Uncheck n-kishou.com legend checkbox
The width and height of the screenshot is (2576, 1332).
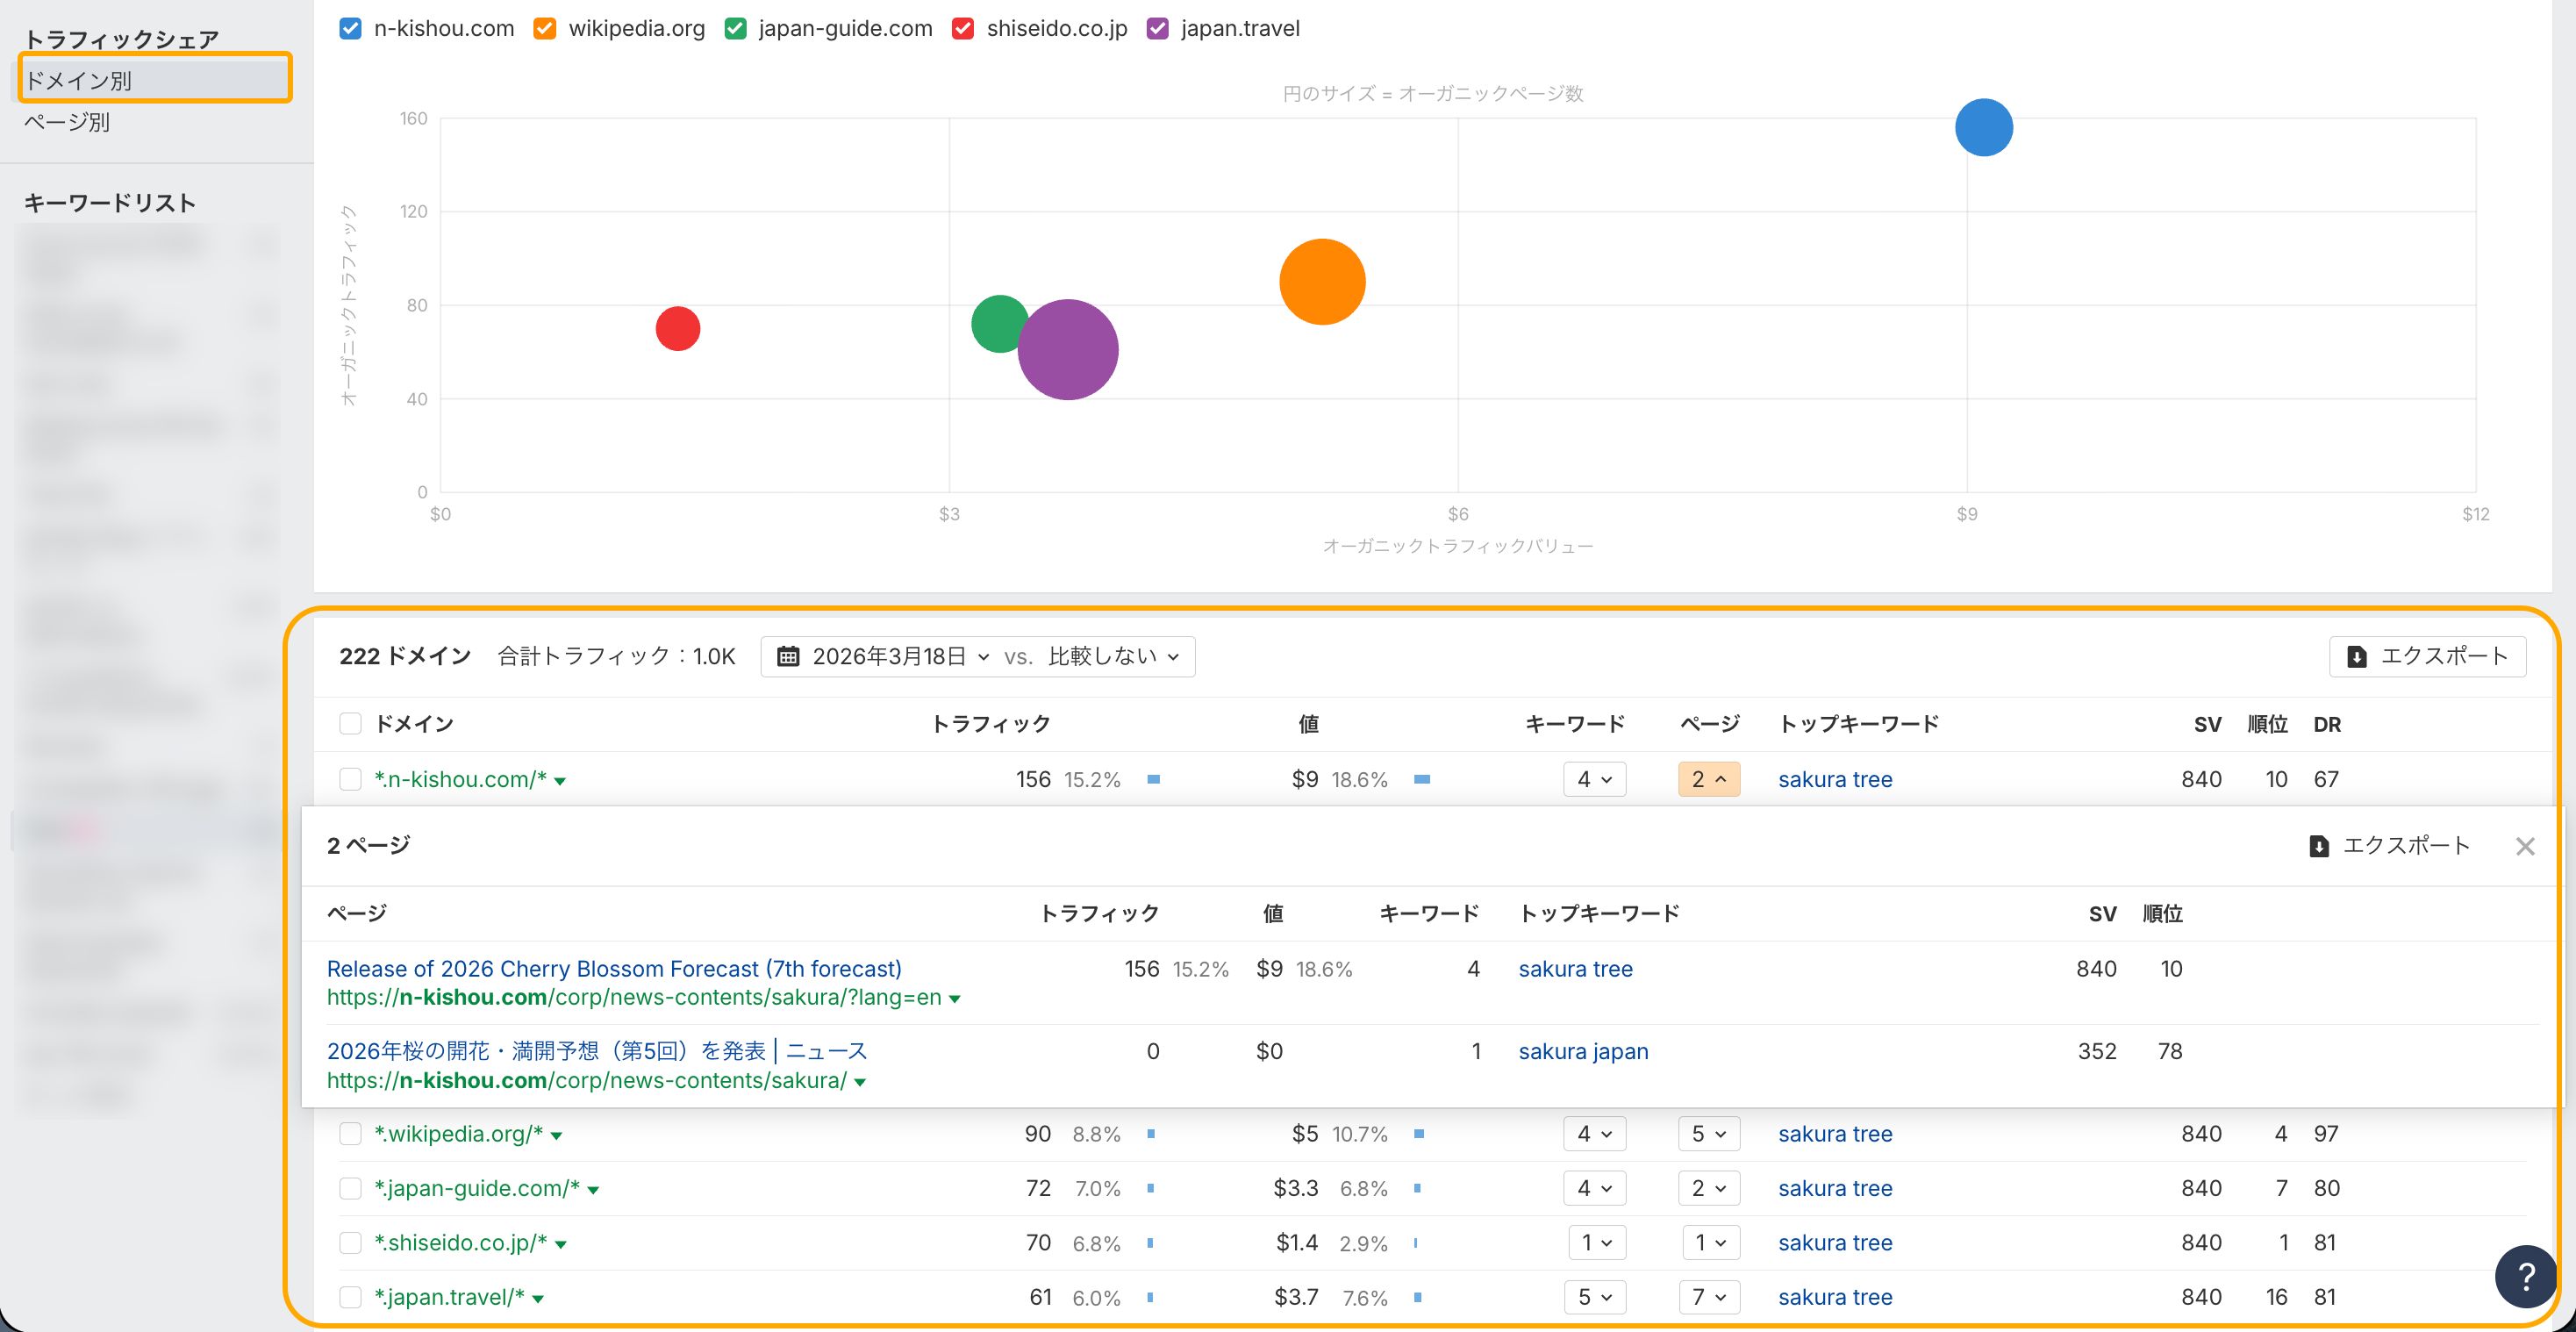(350, 28)
